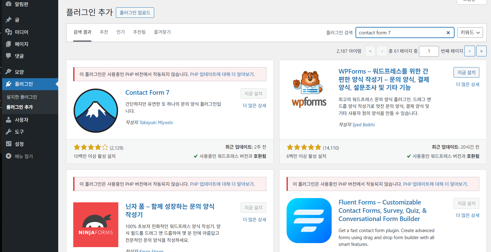Switch to the 인기 tab
The image size is (491, 252).
(120, 32)
